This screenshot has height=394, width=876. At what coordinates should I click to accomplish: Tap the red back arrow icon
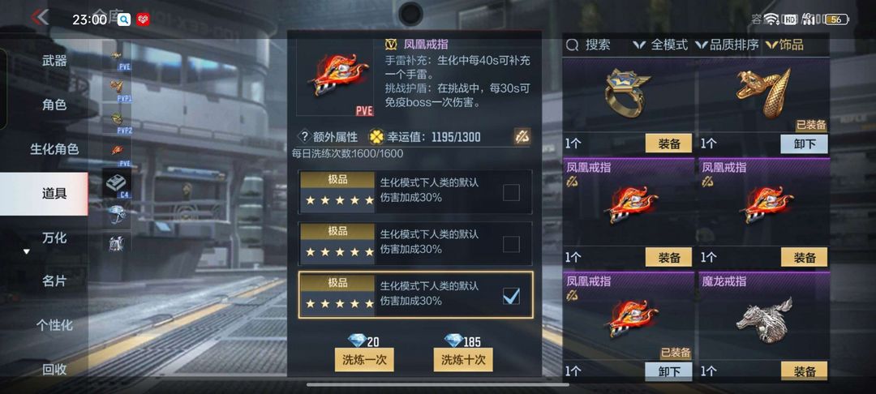coord(40,17)
